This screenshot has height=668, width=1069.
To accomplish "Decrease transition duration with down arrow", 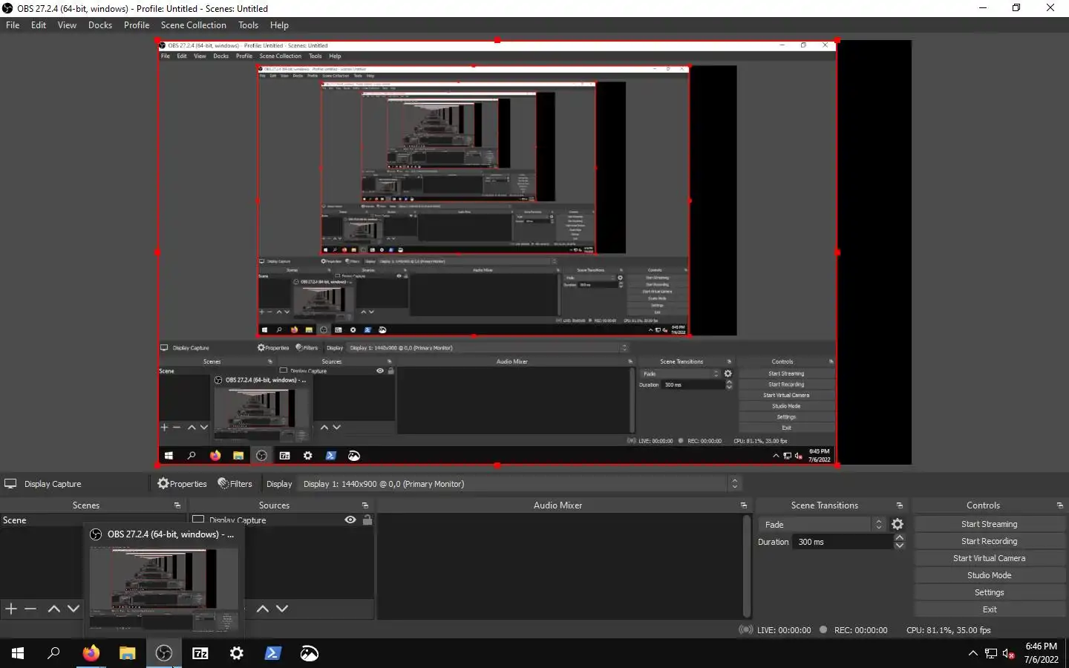I will coord(900,546).
